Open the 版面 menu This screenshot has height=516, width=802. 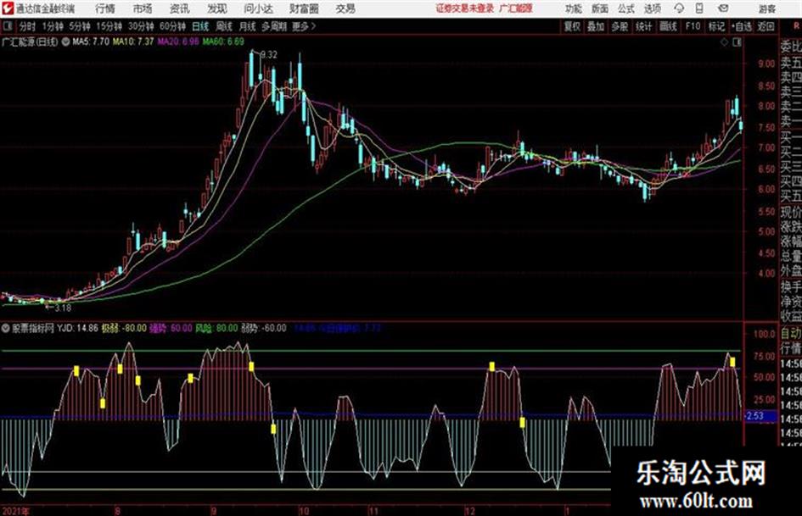(600, 8)
